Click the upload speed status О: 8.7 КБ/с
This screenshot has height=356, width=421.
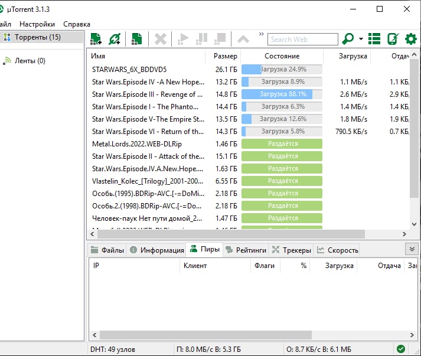click(318, 350)
